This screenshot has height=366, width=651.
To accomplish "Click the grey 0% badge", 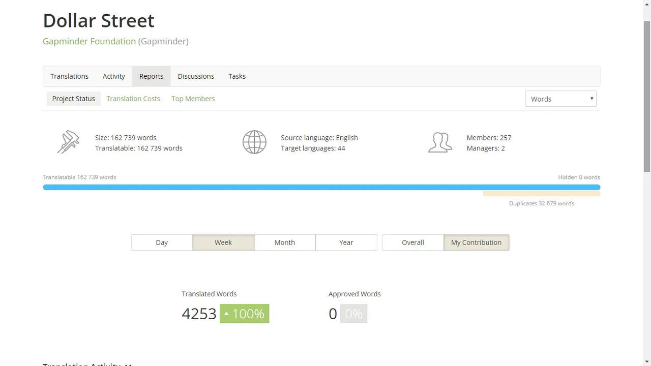I will pyautogui.click(x=353, y=314).
